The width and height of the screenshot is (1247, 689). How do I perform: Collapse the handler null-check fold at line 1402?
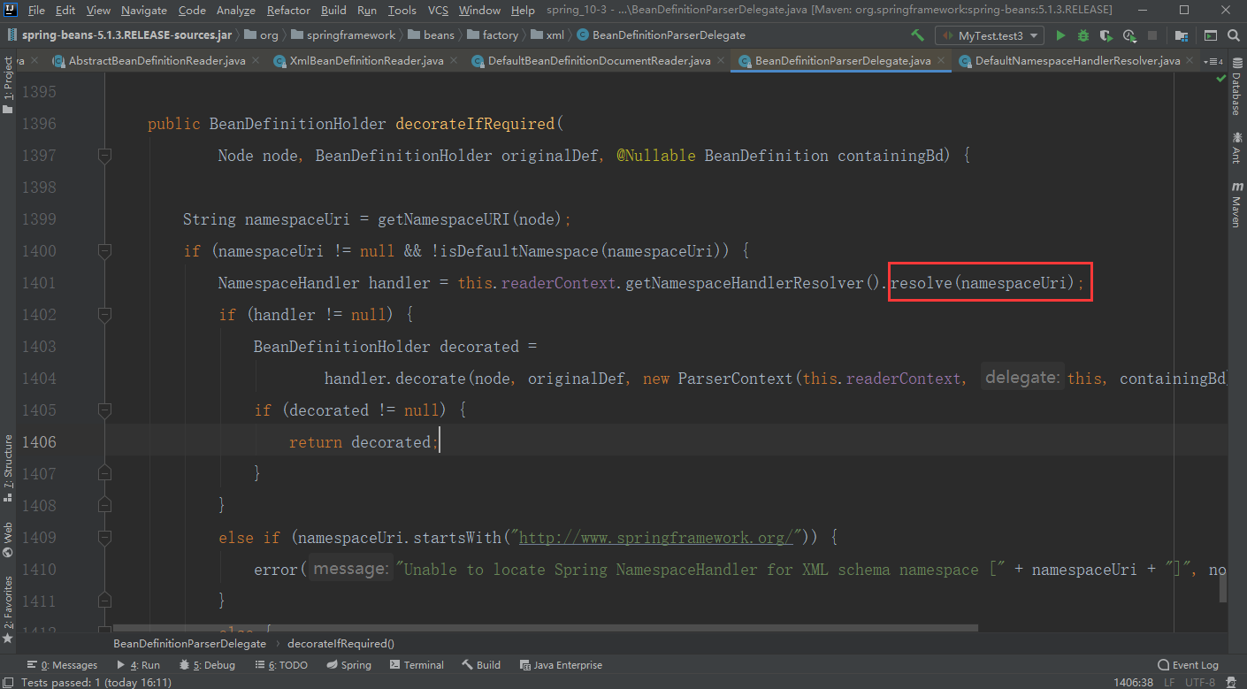tap(105, 315)
